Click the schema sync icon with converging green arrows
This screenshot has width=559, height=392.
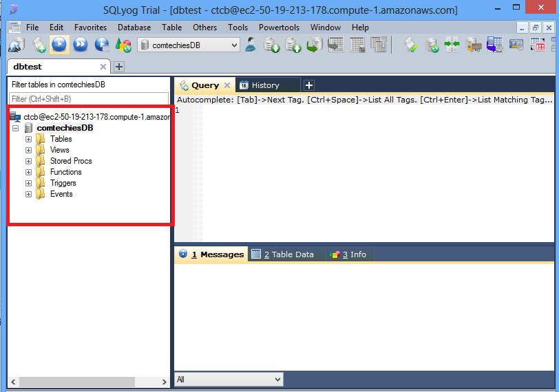pos(452,45)
